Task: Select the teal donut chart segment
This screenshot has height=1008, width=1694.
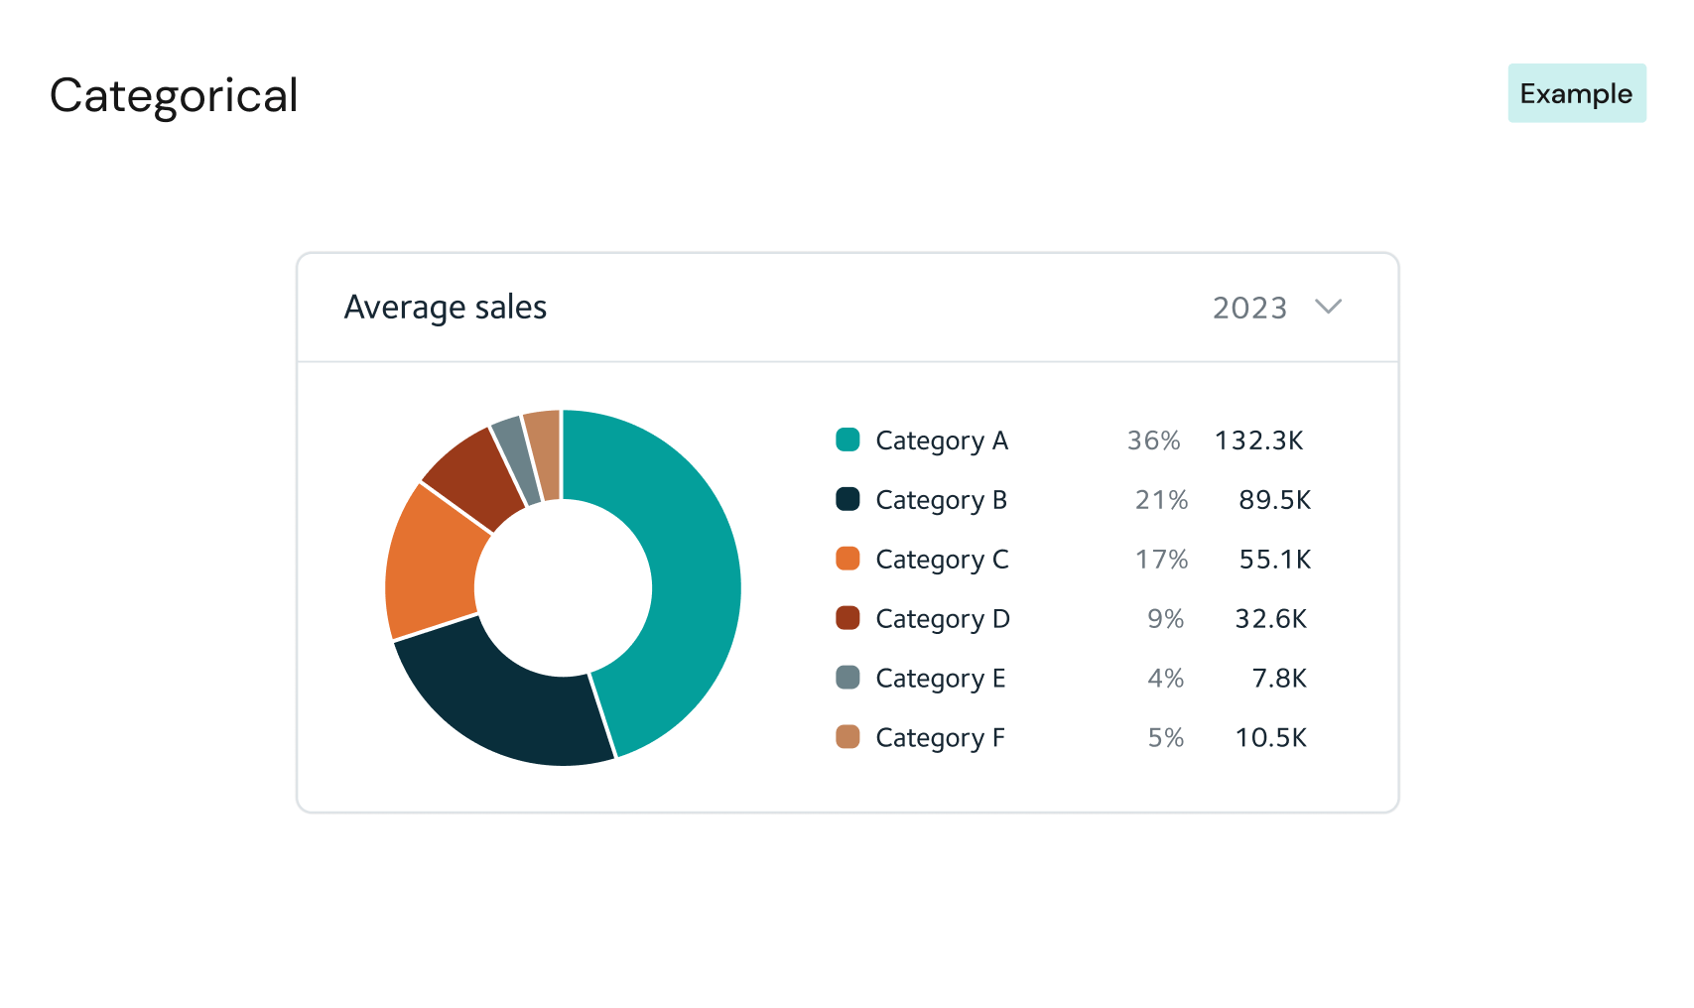Action: pyautogui.click(x=690, y=575)
